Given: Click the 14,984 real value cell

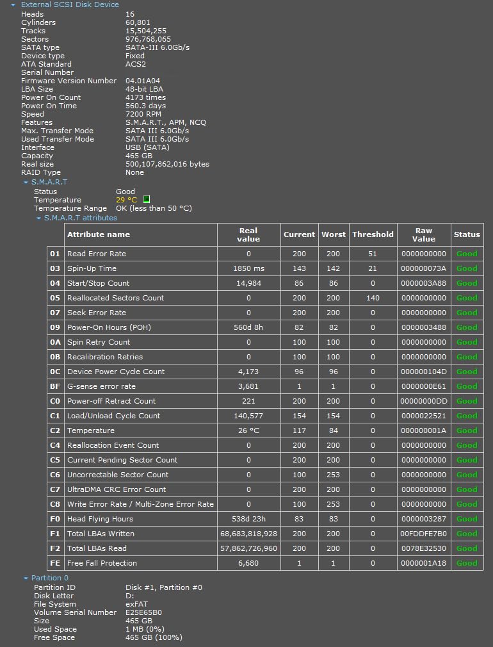Looking at the screenshot, I should pos(249,283).
